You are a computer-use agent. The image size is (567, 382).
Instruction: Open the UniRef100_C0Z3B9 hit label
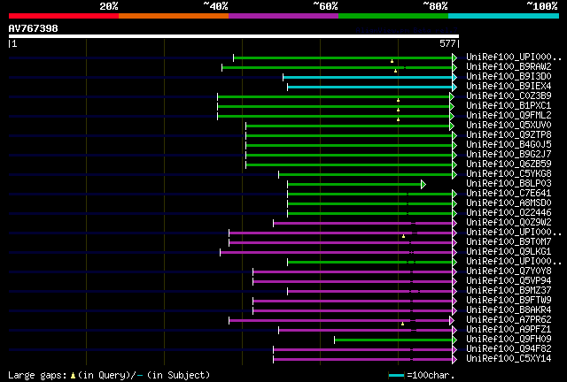[x=509, y=95]
